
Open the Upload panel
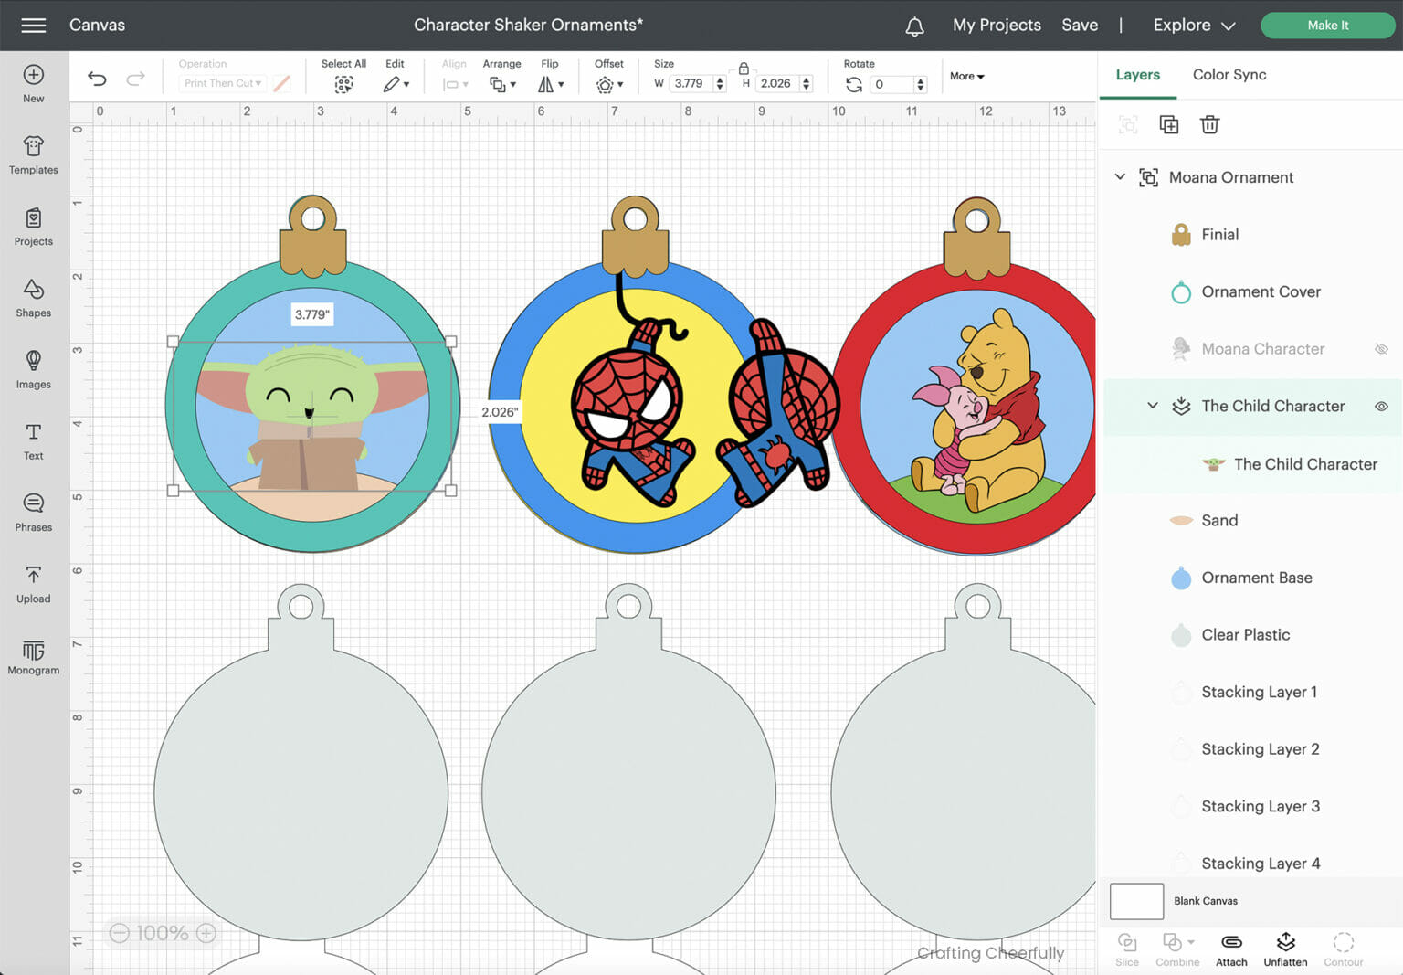tap(33, 585)
